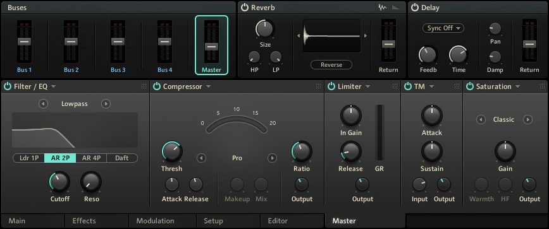Click the reverb impulse waveform display
Image resolution: width=549 pixels, height=229 pixels.
[x=331, y=35]
